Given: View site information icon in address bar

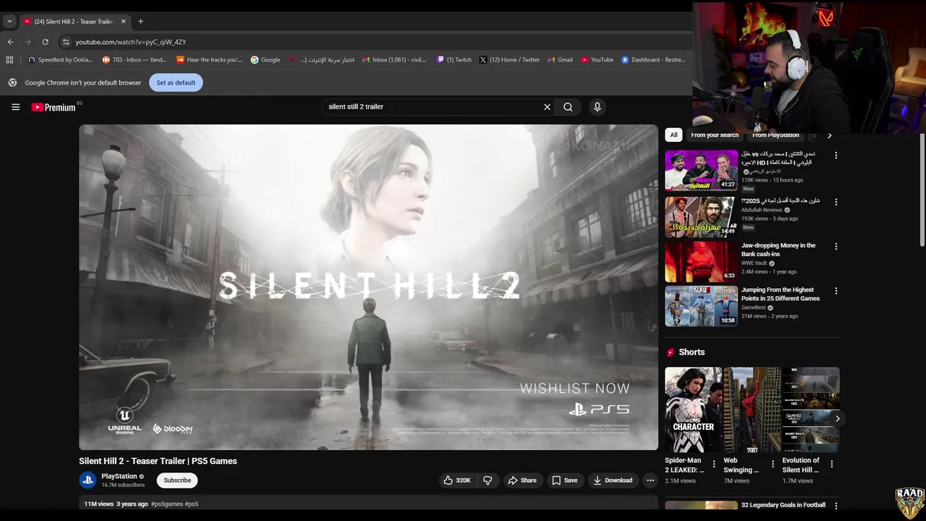Looking at the screenshot, I should click(66, 42).
